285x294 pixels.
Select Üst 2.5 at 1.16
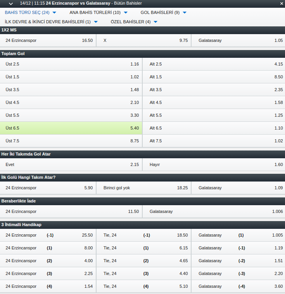[71, 64]
